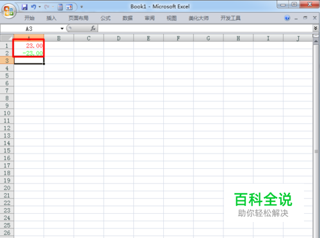The height and width of the screenshot is (238, 320).
Task: Minimize the Excel application window
Action: click(x=283, y=4)
